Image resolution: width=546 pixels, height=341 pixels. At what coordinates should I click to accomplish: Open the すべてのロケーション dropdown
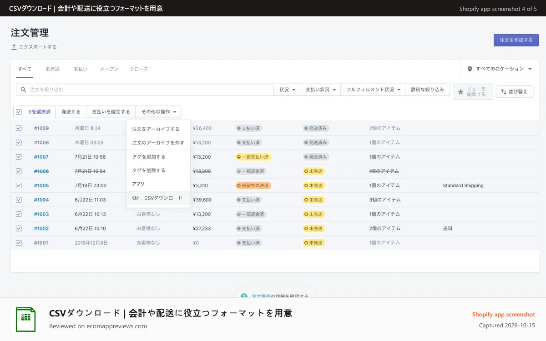point(500,69)
